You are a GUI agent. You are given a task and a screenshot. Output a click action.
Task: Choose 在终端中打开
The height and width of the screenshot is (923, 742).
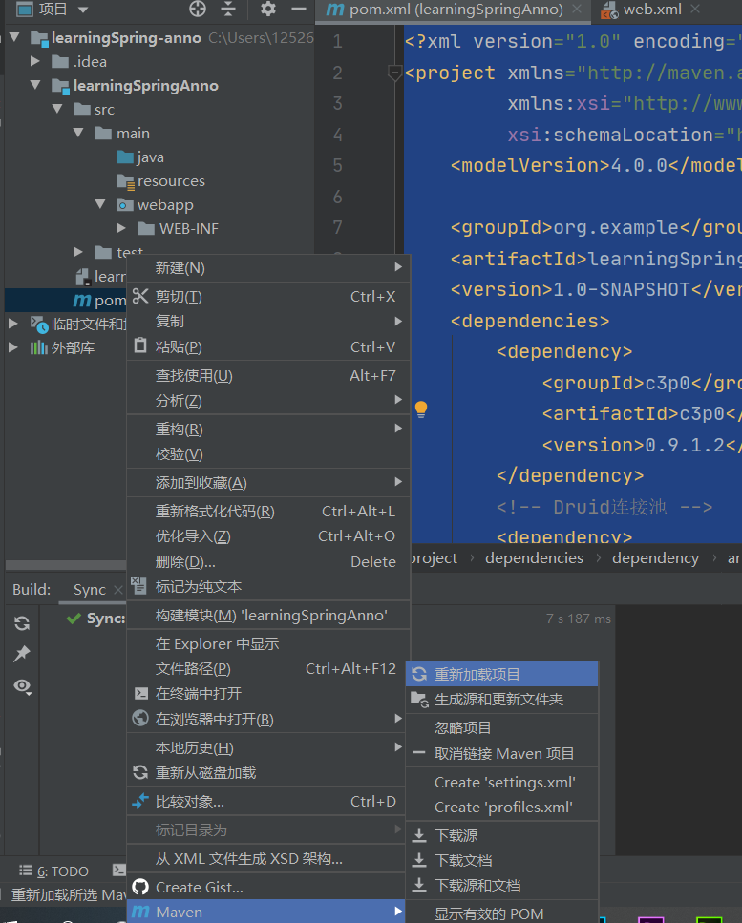(x=268, y=693)
